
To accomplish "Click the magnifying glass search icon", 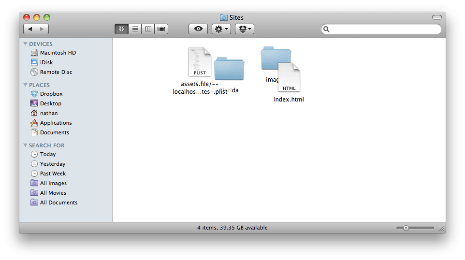I will [326, 29].
